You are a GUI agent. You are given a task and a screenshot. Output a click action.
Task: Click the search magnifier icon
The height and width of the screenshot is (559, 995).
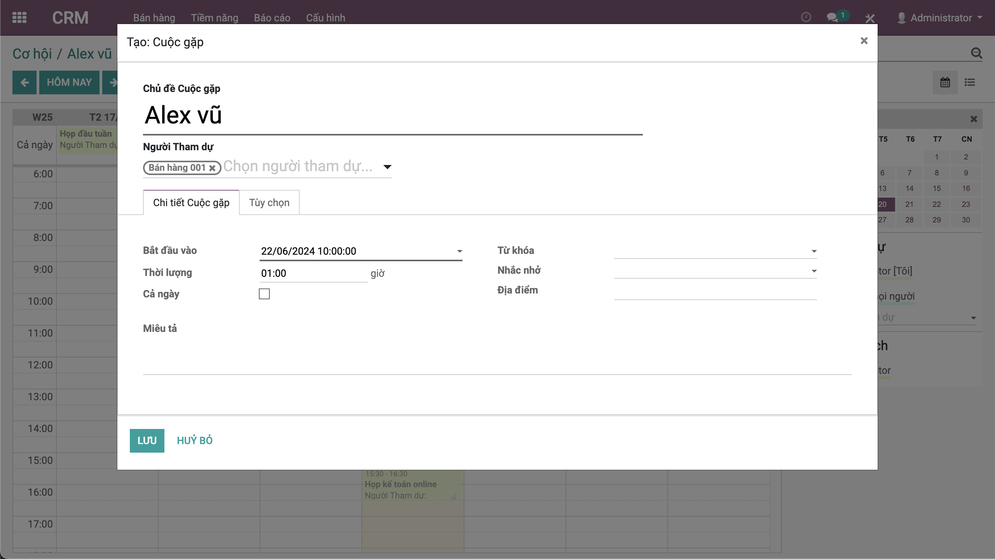click(976, 53)
